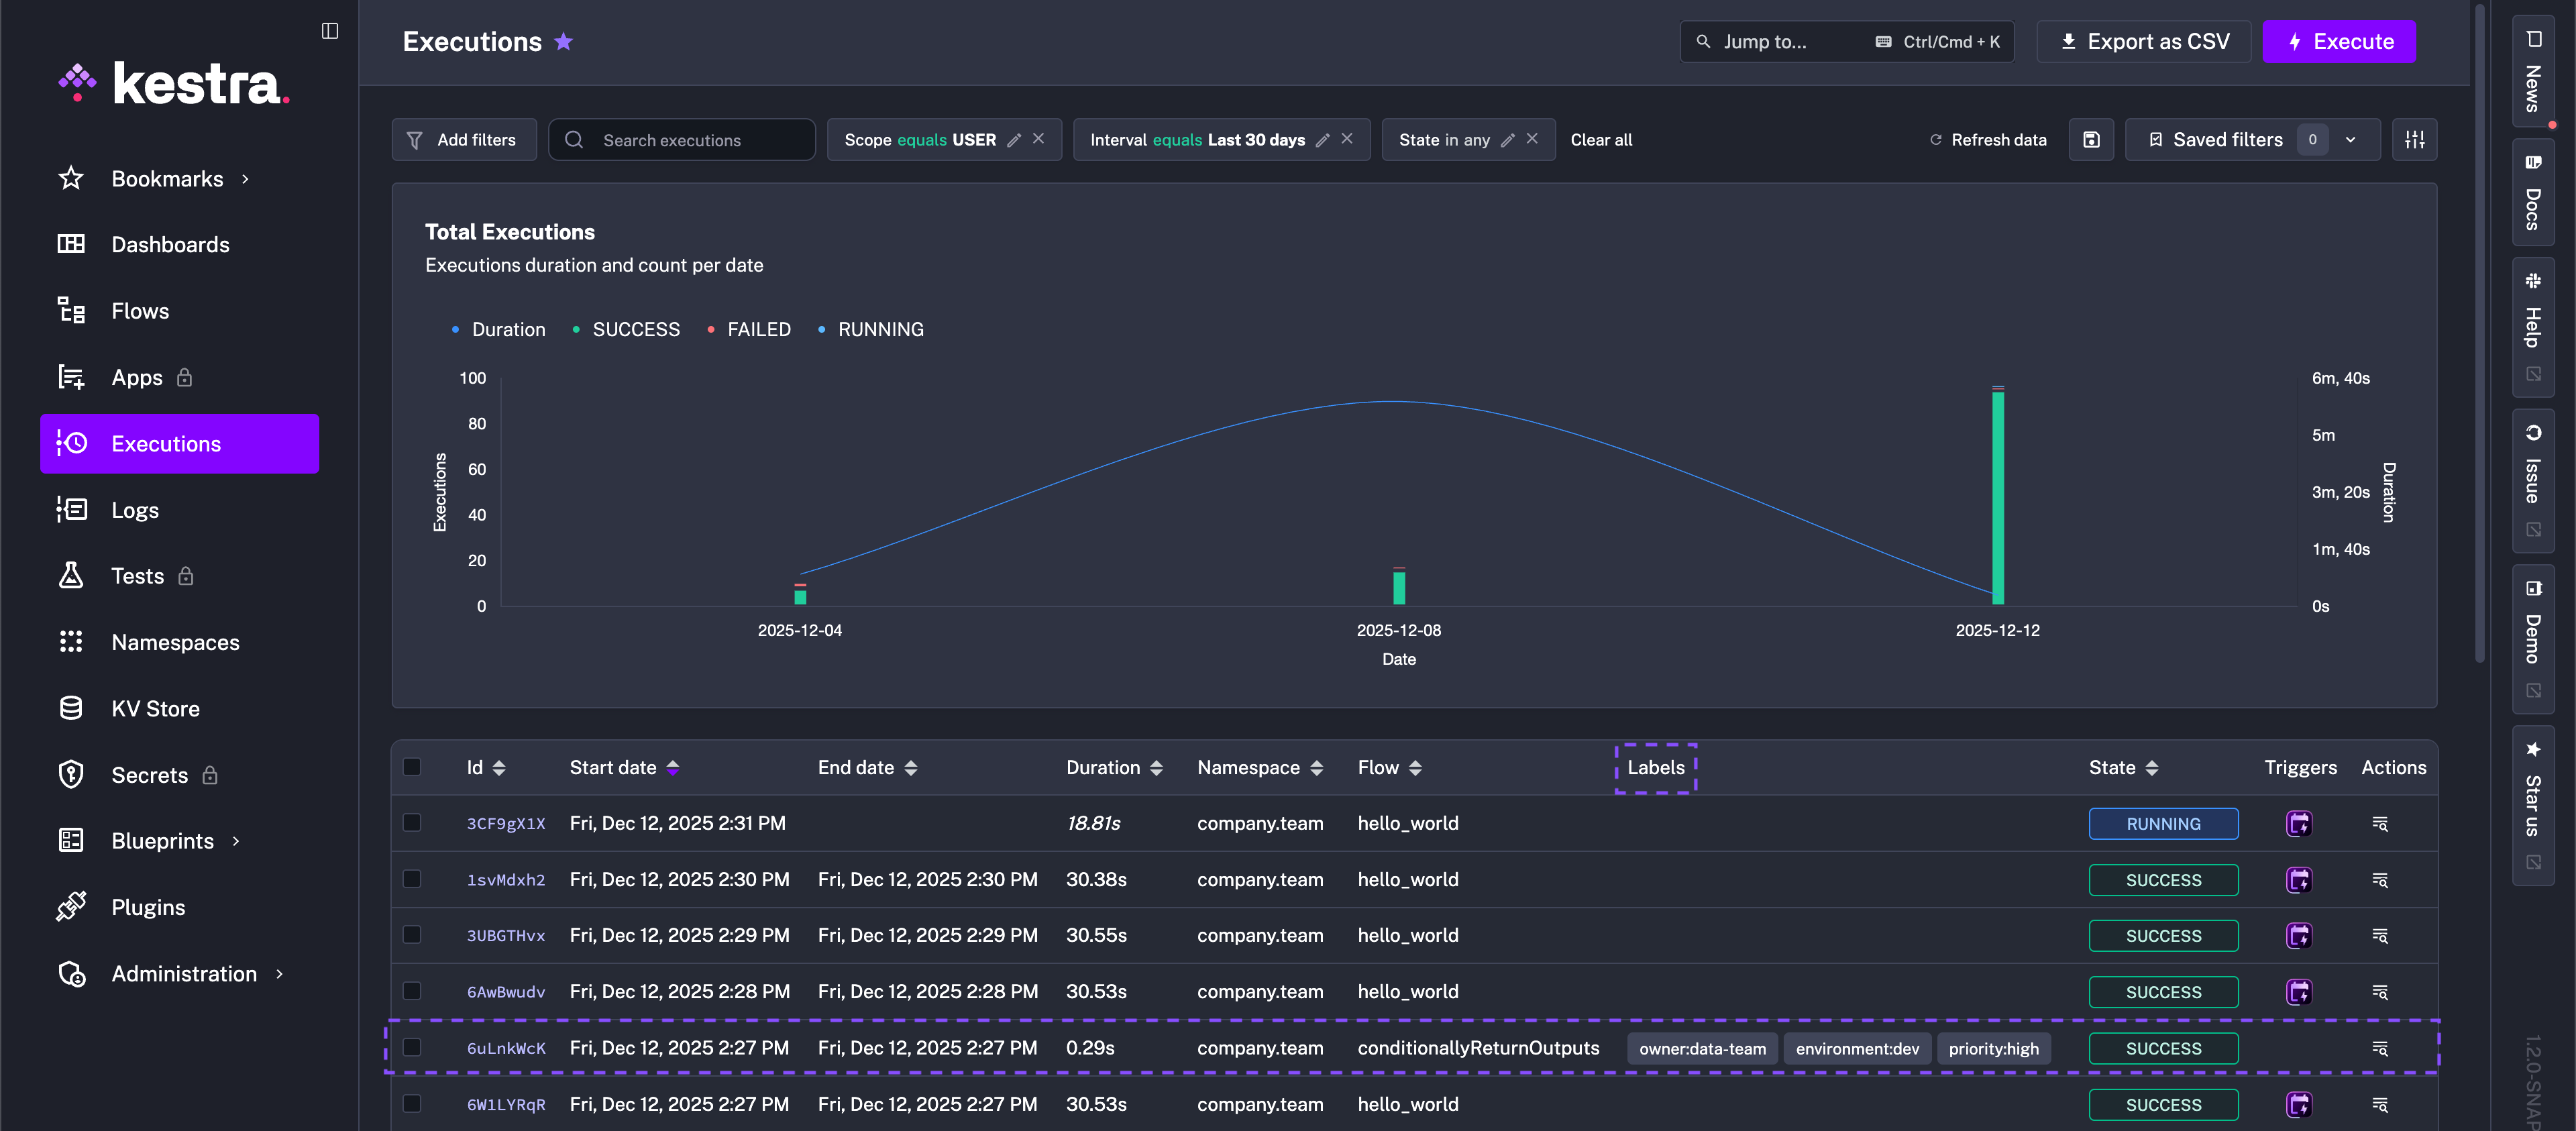Open the table column settings sliders icon
This screenshot has width=2576, height=1131.
tap(2414, 140)
